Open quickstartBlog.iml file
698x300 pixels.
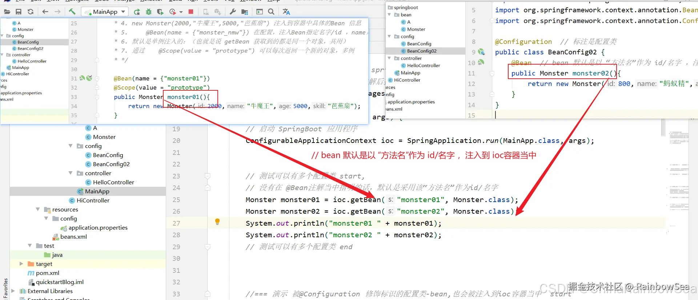[60, 282]
